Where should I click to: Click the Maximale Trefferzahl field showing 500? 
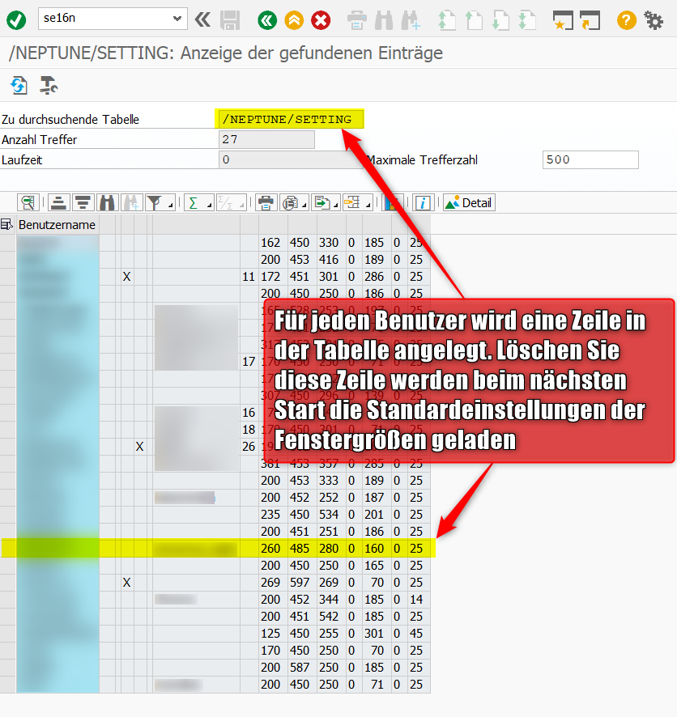[590, 159]
